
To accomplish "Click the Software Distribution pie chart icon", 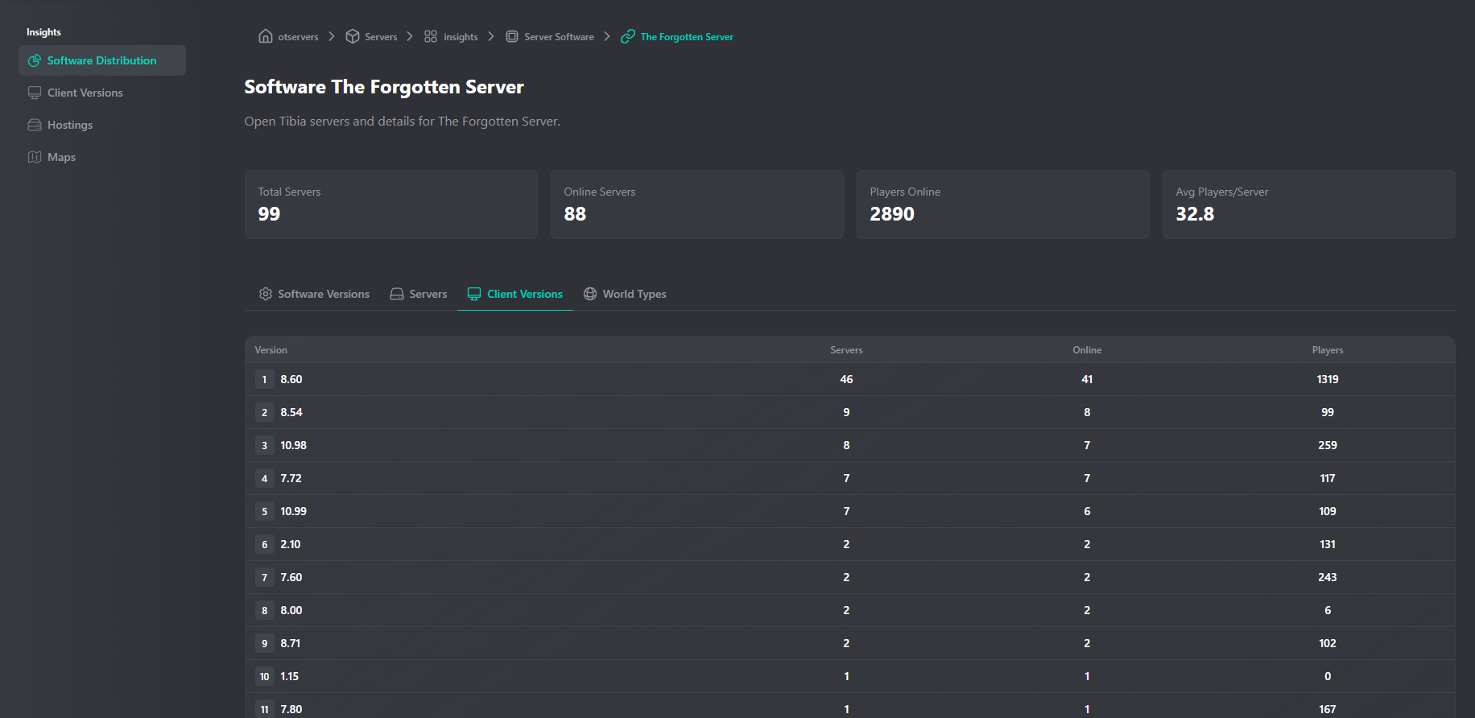I will 35,60.
